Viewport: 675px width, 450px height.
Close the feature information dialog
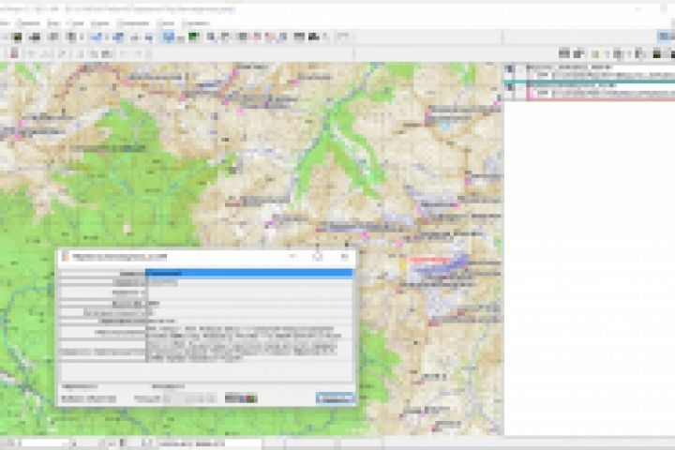345,257
